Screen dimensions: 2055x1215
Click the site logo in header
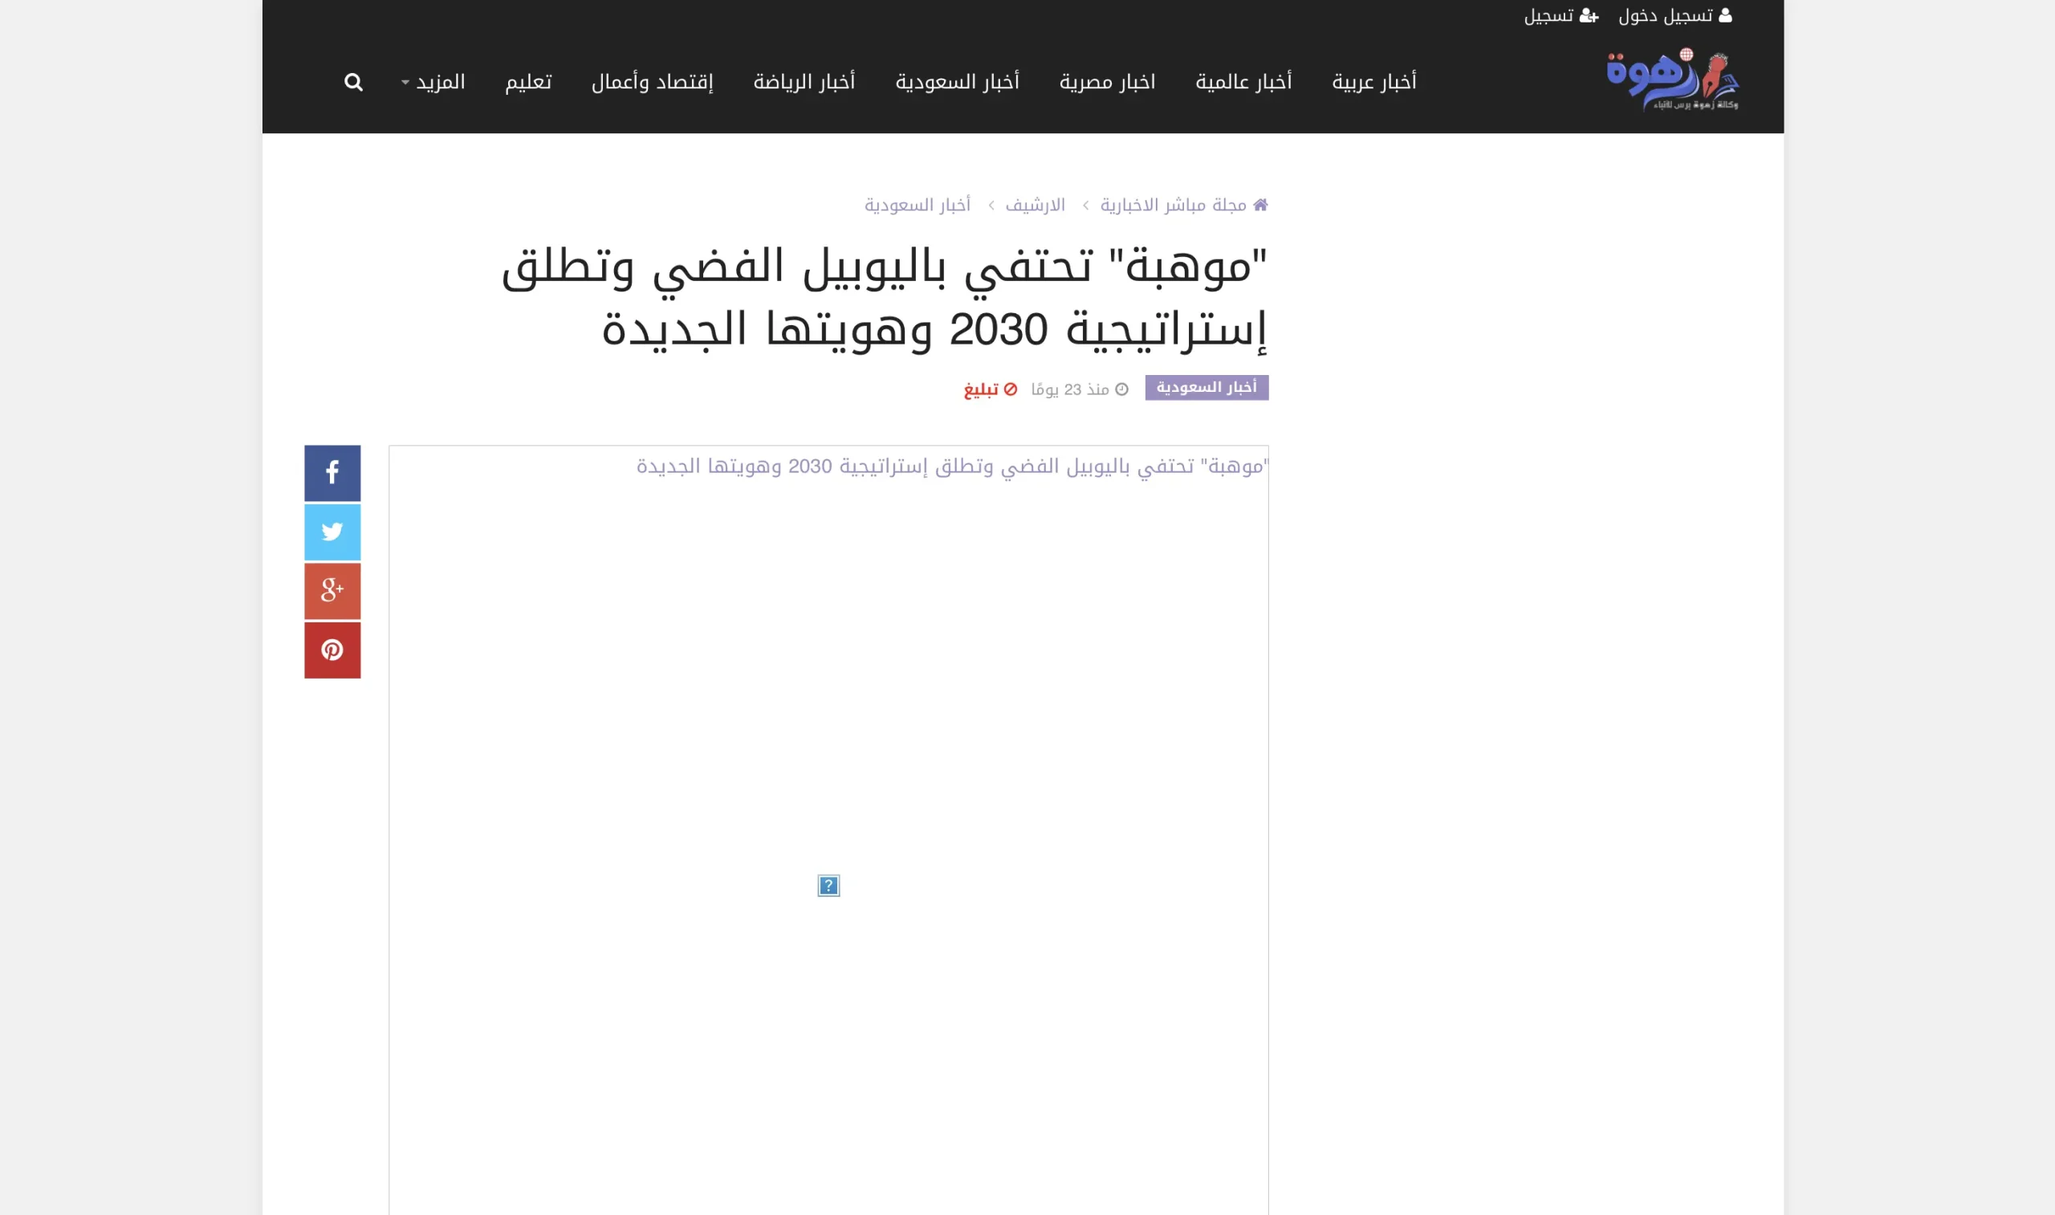(1672, 80)
